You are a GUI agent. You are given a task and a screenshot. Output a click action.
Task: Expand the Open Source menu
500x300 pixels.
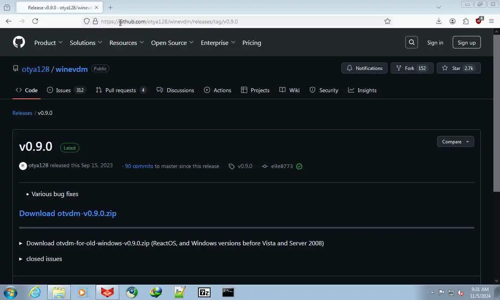172,43
